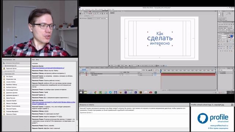Click the Вопросы и ответы panel header

point(134,105)
